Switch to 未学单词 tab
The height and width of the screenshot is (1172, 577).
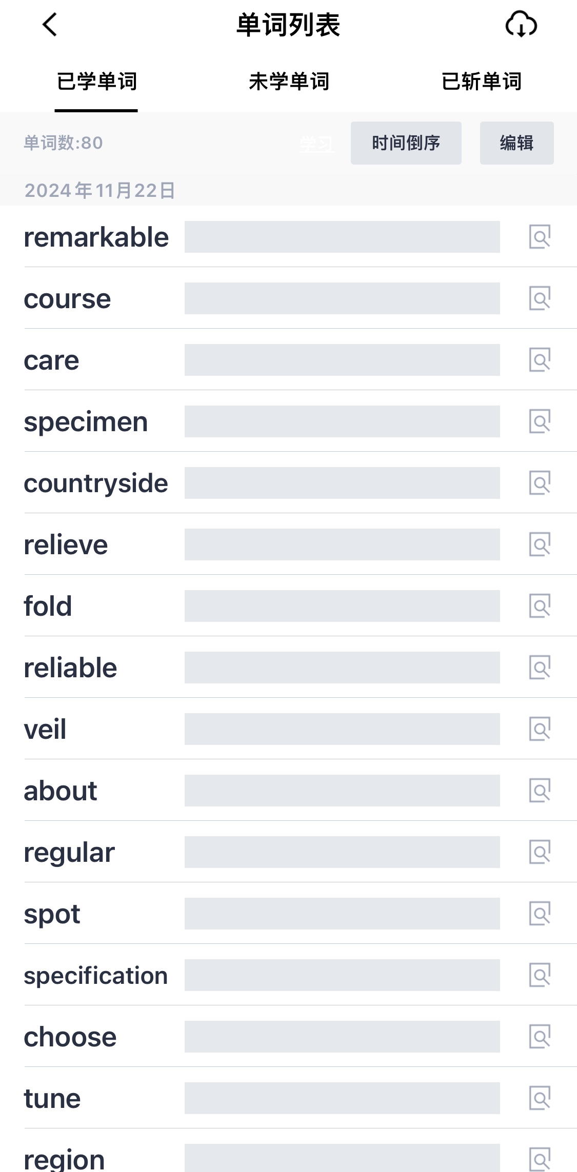(x=289, y=82)
